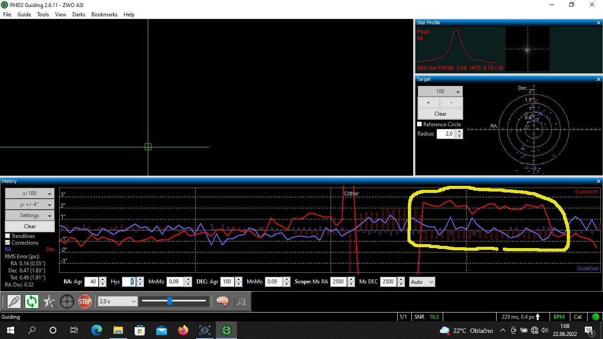Open the Tools menu
This screenshot has width=603, height=339.
(x=43, y=15)
